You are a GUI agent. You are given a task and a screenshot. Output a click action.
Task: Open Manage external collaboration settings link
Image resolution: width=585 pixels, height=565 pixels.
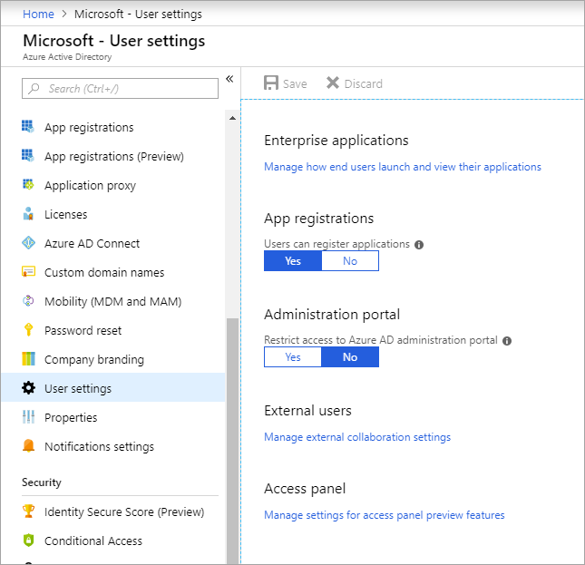(x=357, y=437)
